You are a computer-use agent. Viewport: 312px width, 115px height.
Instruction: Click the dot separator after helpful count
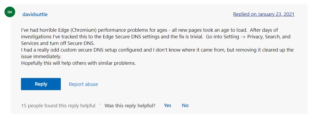pyautogui.click(x=100, y=104)
